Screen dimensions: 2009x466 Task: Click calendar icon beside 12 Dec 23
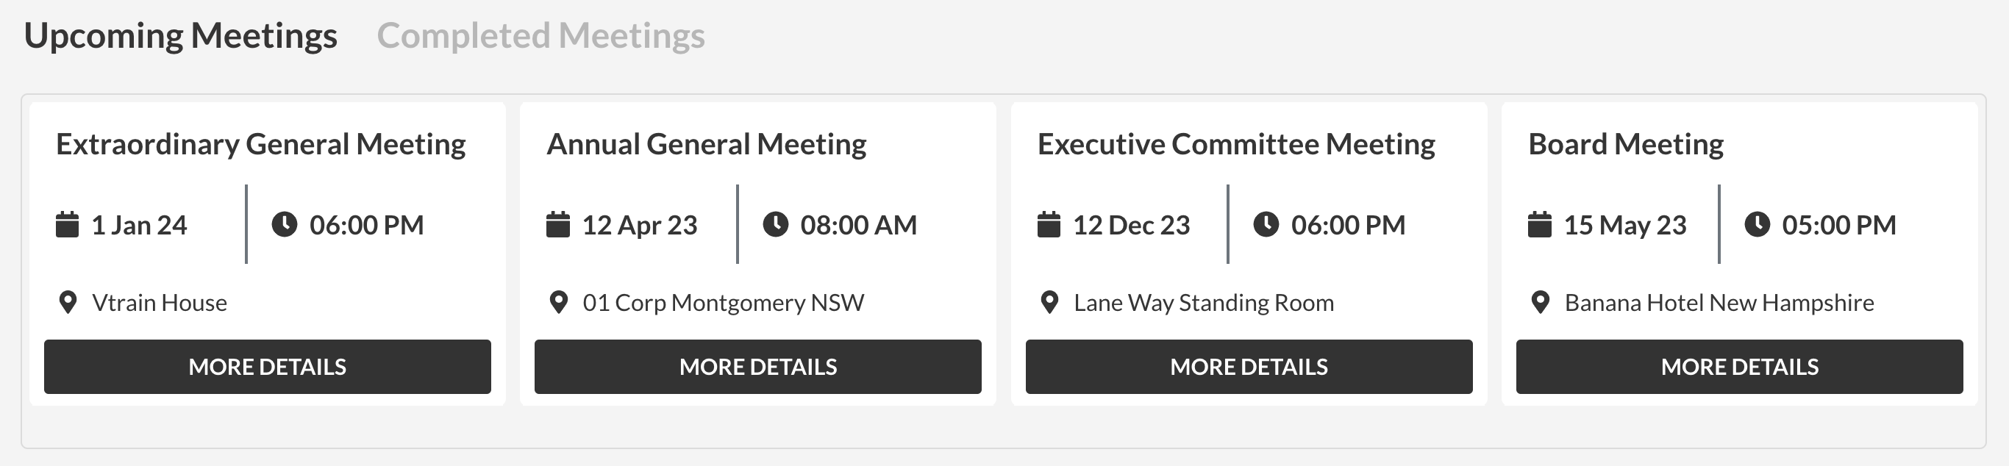(1049, 224)
